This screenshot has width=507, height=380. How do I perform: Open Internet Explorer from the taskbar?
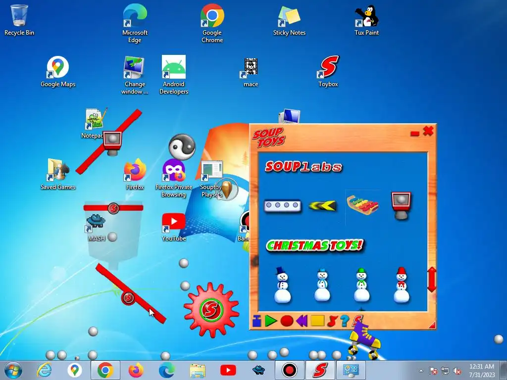click(x=44, y=370)
